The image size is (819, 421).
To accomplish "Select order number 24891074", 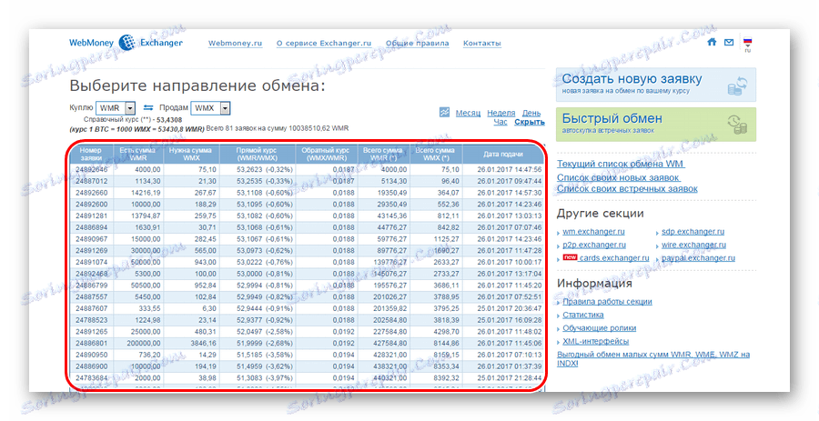I will click(91, 262).
